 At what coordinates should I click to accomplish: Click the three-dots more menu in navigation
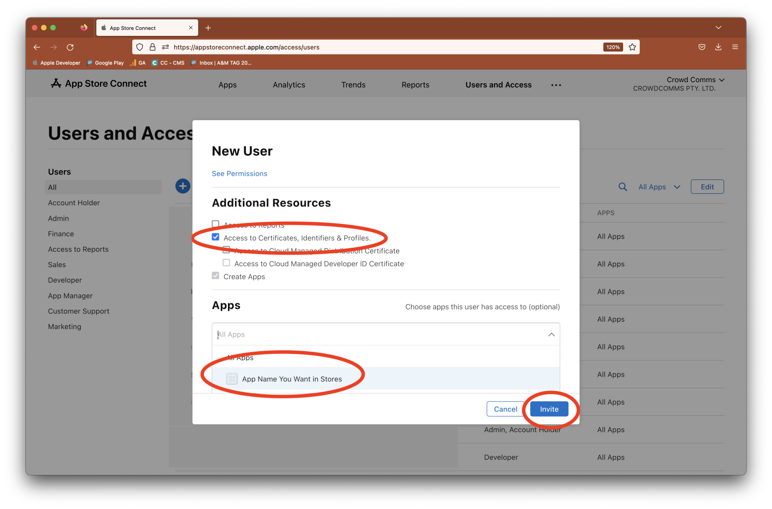point(556,85)
